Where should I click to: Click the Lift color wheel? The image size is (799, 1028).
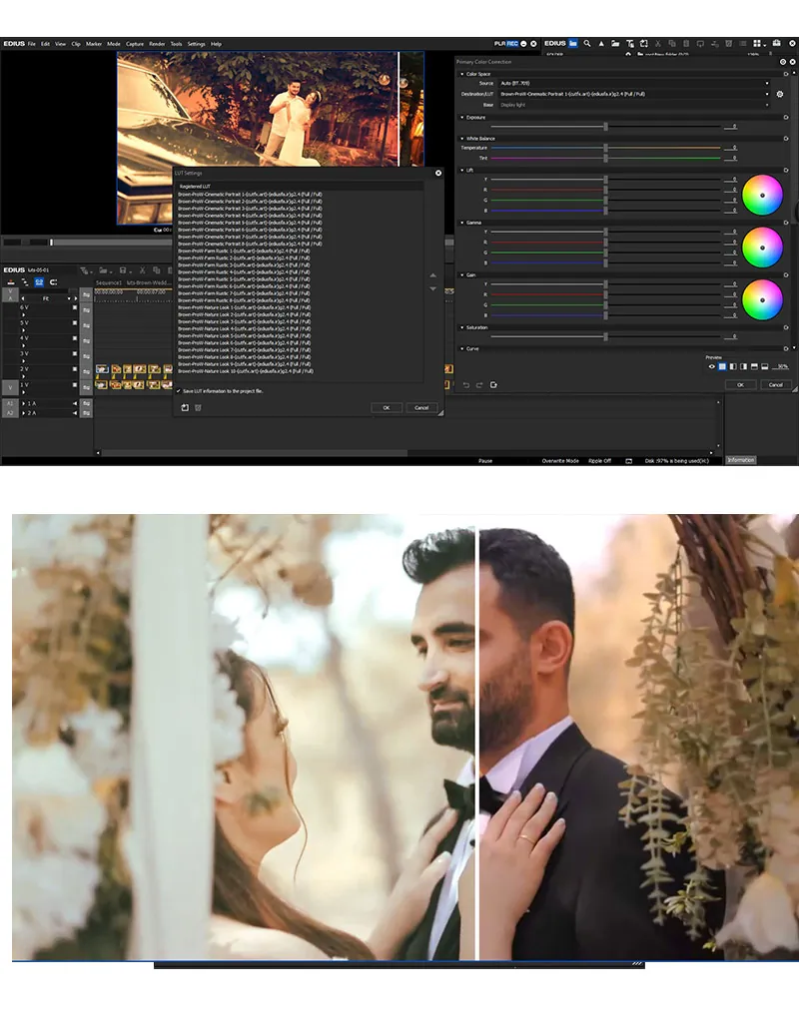(762, 195)
